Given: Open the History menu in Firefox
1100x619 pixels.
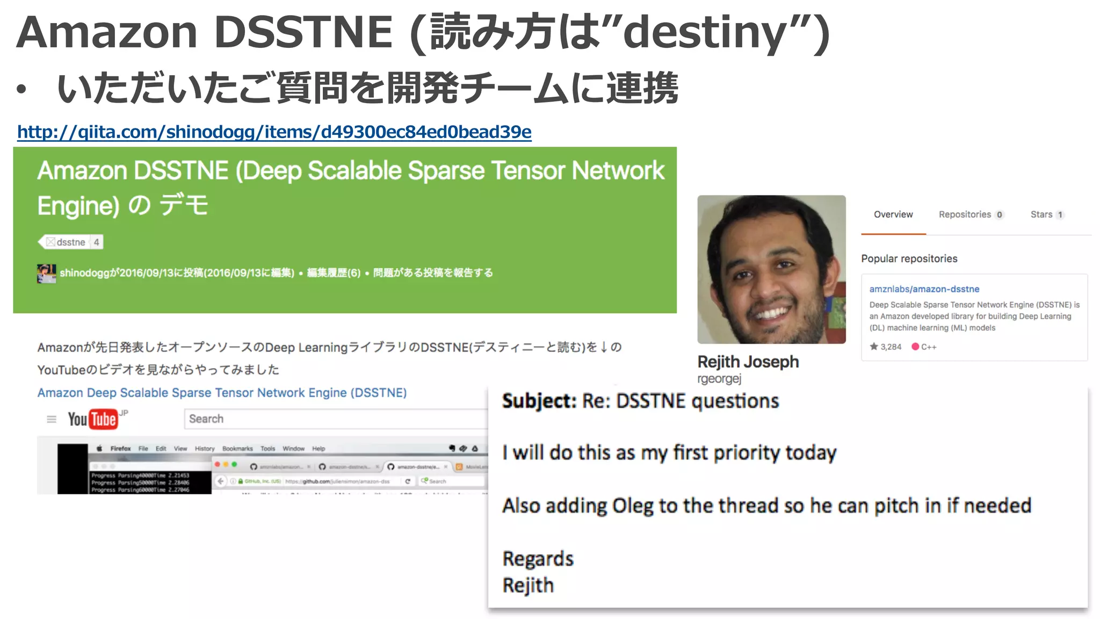Looking at the screenshot, I should pos(204,448).
